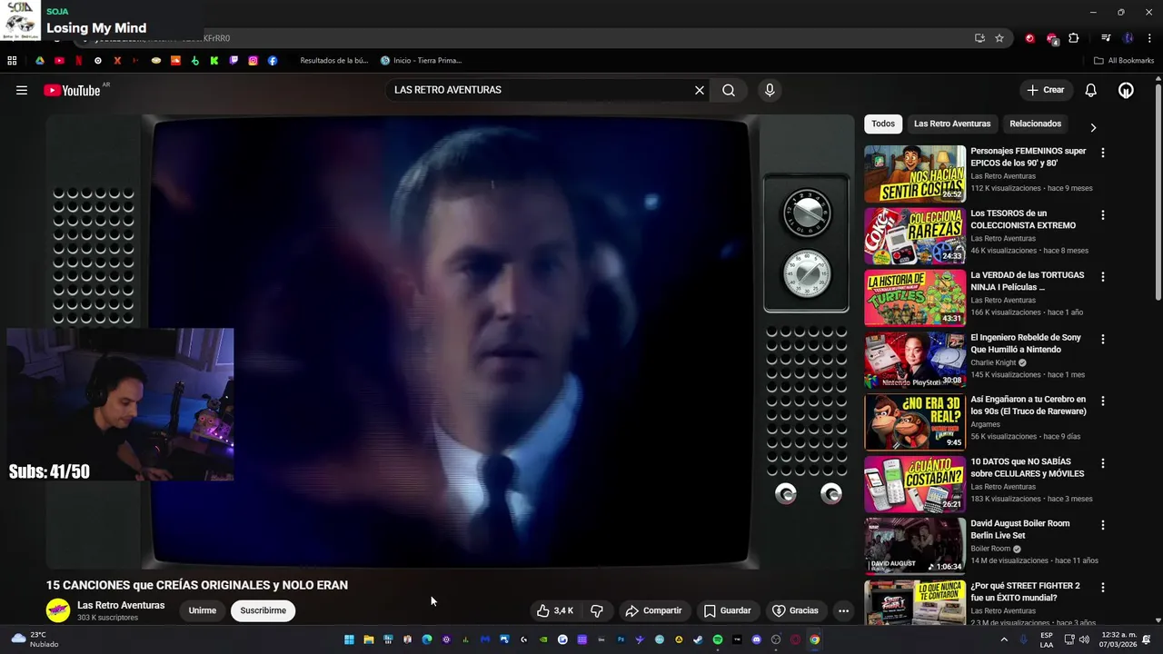Select the Las Retro Aventuras filter chip

click(952, 124)
